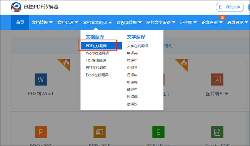Choose 韩译中 translation option

pos(132,90)
